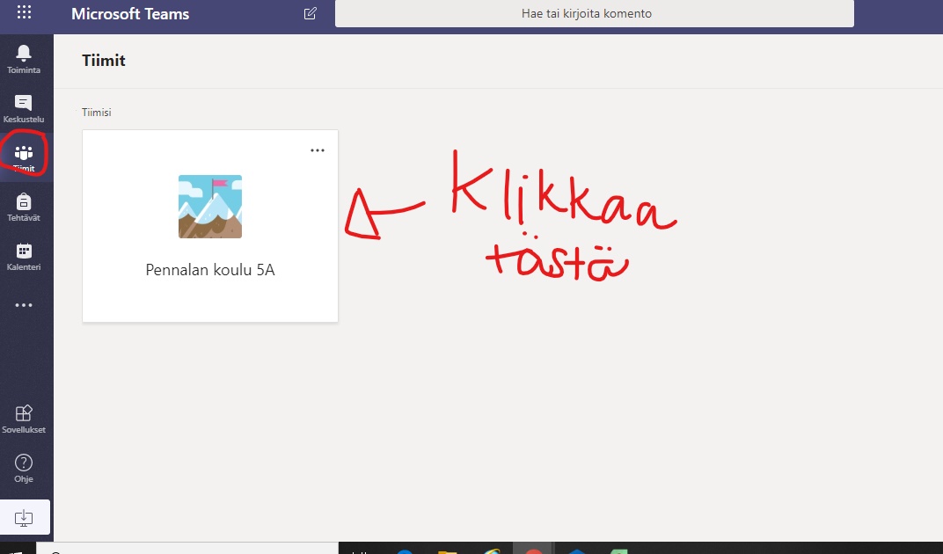Open the Windows Start menu
This screenshot has height=554, width=943.
click(16, 550)
